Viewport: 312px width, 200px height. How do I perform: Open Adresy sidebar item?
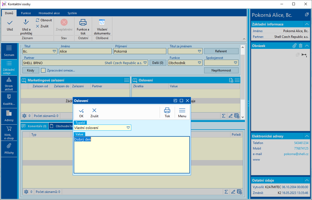pos(9,116)
